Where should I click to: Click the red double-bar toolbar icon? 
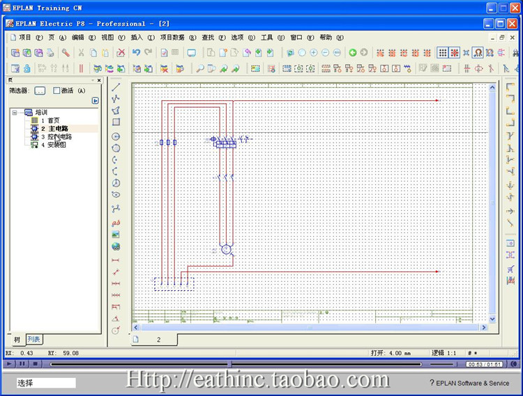81,68
